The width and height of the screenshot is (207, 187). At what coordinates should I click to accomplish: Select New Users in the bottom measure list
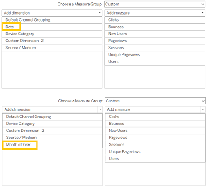coord(155,131)
